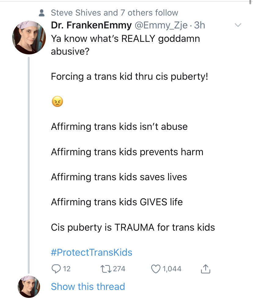
Task: Open Dr. FrankenEmmy's large profile picture
Action: click(29, 38)
